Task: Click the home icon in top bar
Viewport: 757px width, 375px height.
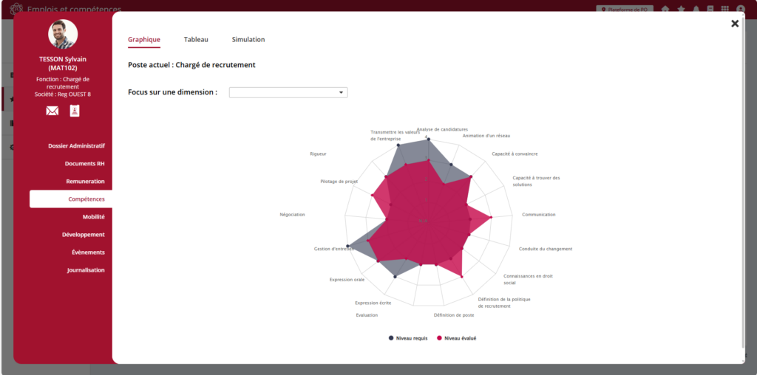Action: (665, 10)
